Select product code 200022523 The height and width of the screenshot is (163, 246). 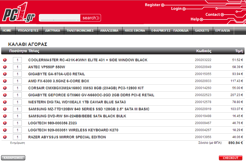[203, 95]
